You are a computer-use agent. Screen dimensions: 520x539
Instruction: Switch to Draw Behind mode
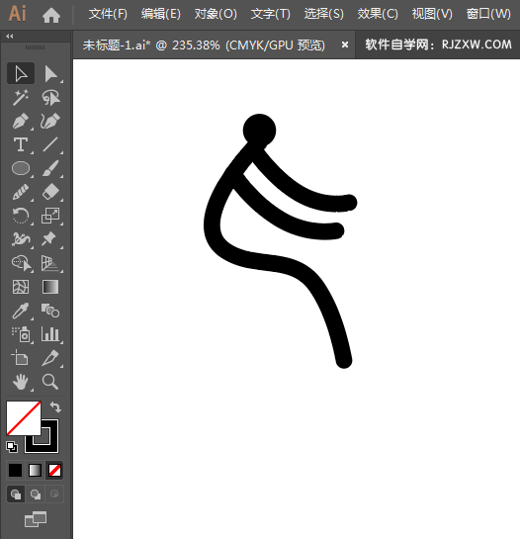(35, 494)
